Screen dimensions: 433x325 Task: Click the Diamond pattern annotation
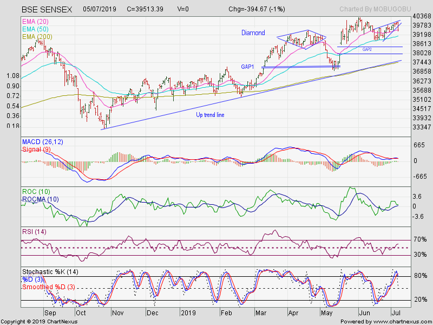point(252,33)
